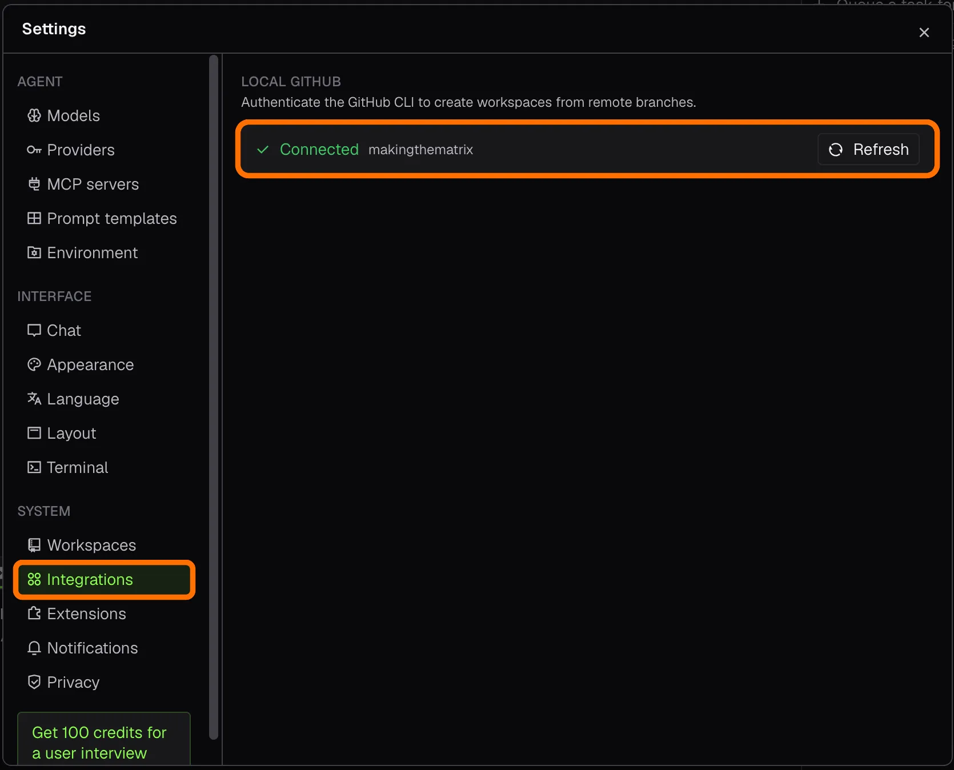Open Privacy settings
The width and height of the screenshot is (954, 770).
103,682
